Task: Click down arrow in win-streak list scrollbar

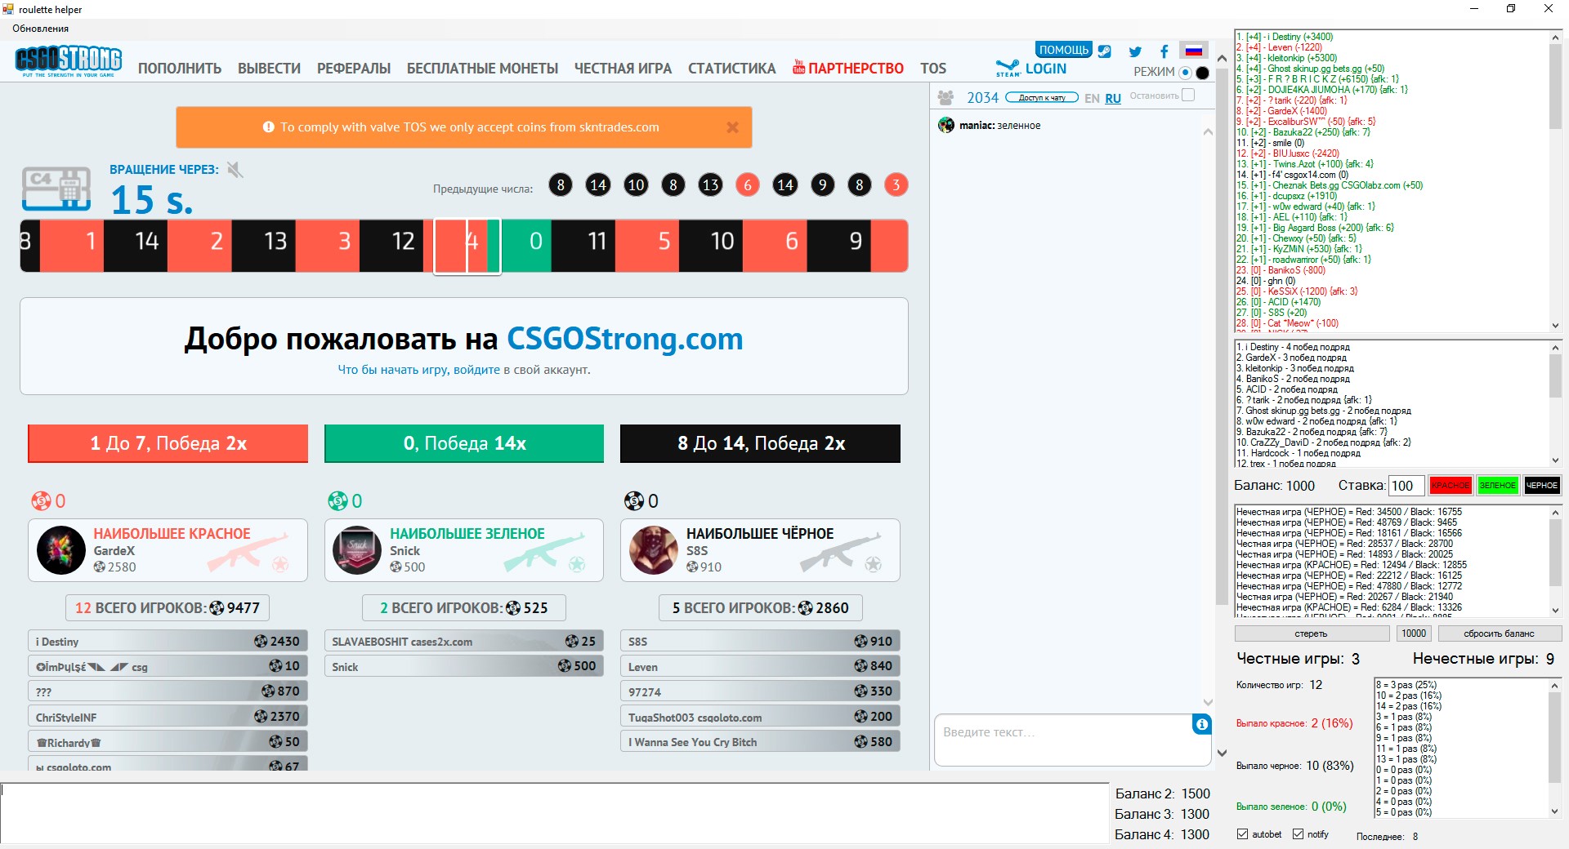Action: pos(1555,460)
